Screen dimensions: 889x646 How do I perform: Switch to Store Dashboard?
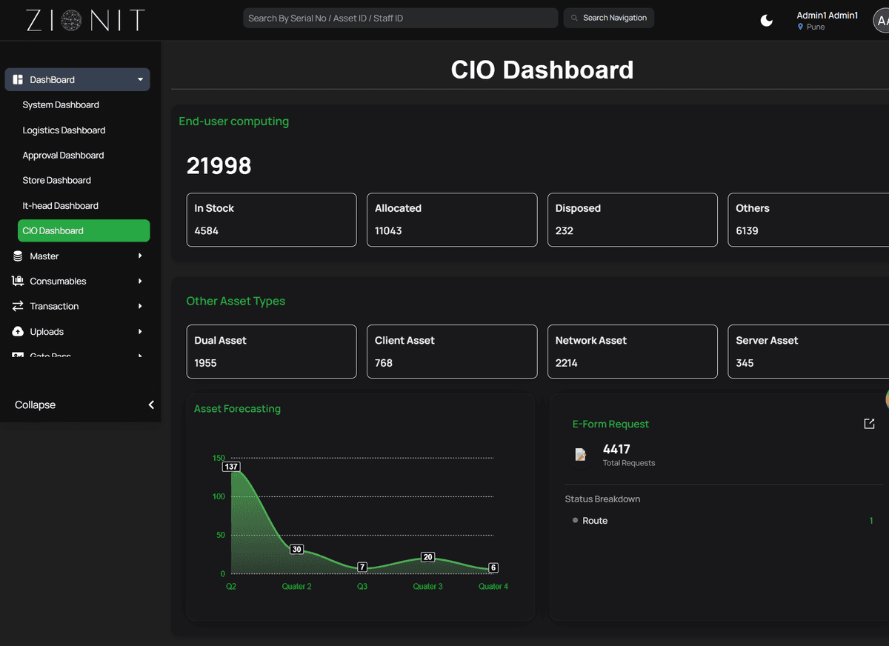56,181
